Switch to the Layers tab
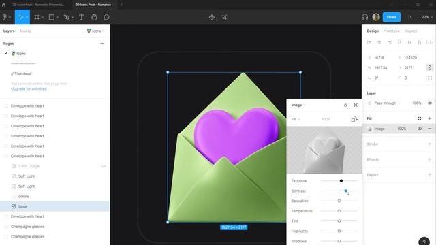 pos(9,31)
